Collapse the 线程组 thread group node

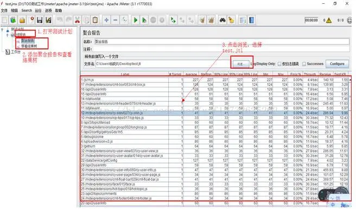(7, 35)
